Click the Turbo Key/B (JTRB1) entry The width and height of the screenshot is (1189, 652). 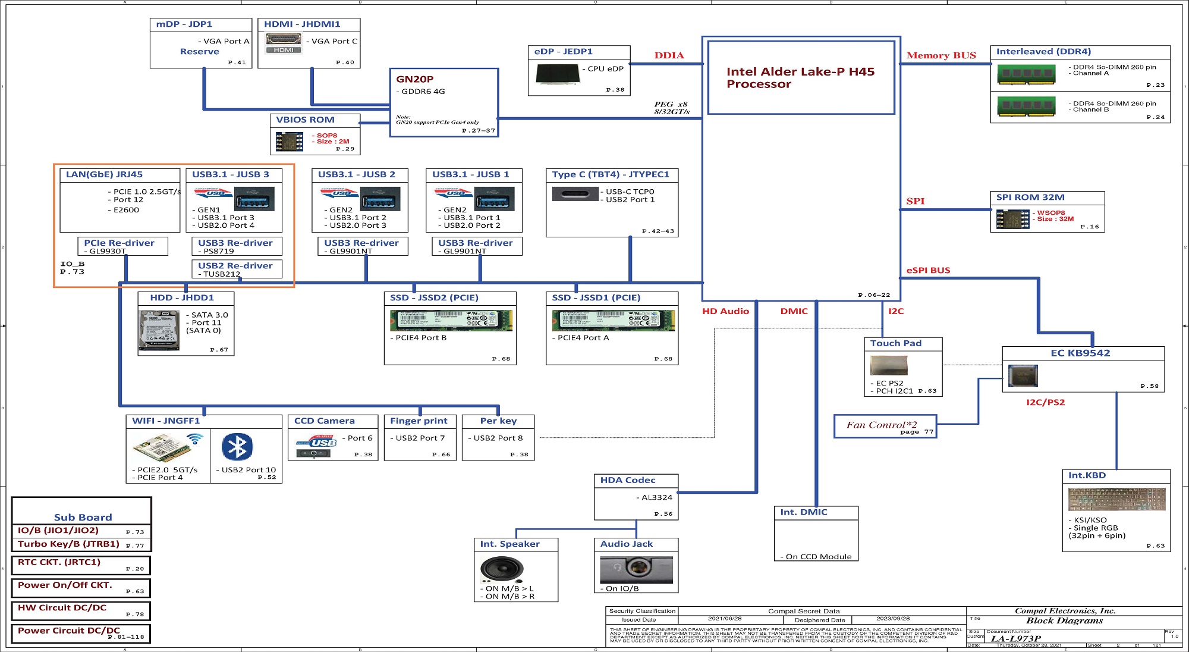click(81, 544)
